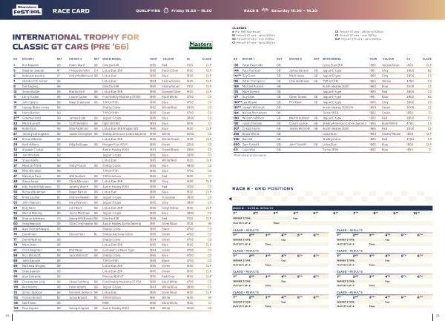445x321 pixels.
Task: Select driver Peter Reynolds in row 136
Action: click(x=252, y=65)
